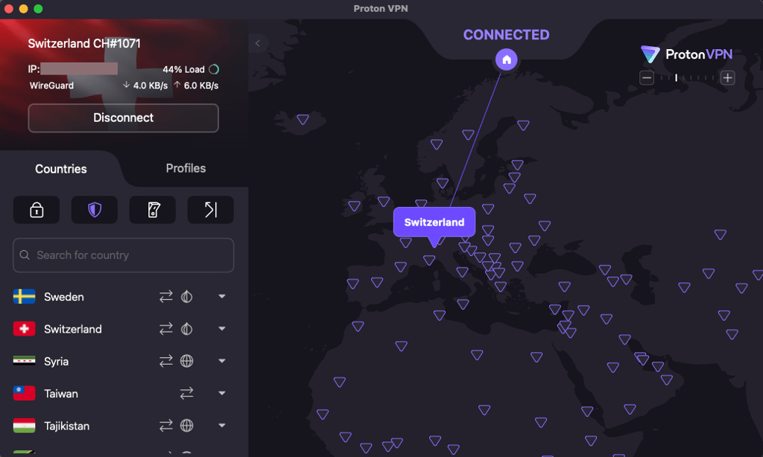Click Syria P2P arrows icon
This screenshot has height=457, width=763.
(x=166, y=361)
